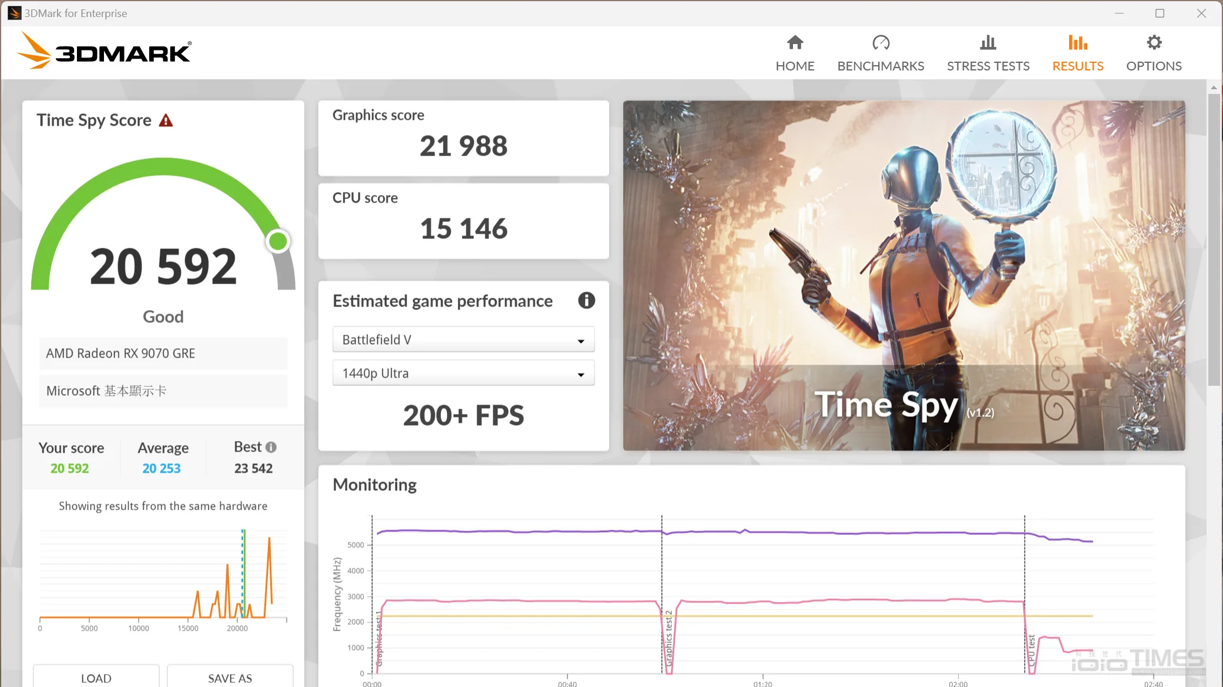Click the CPU score value 15 146
The height and width of the screenshot is (687, 1223).
pos(463,229)
